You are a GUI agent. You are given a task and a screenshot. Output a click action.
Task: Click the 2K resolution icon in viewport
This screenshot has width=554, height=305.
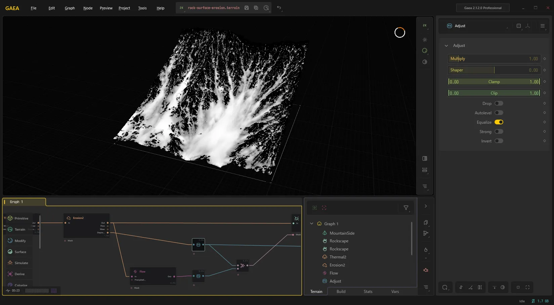point(425,25)
